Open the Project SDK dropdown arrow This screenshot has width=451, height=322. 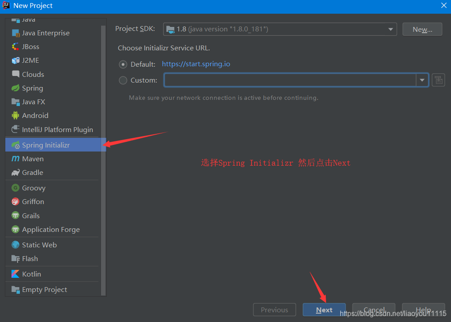click(x=391, y=30)
